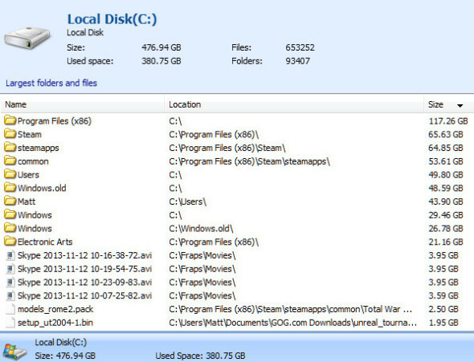Viewport: 474px width, 362px height.
Task: Click the Total War location path
Action: click(291, 309)
